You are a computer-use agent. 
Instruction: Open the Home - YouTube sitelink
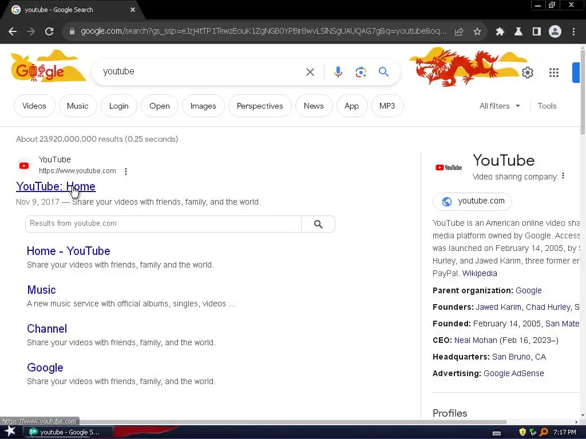pos(69,251)
